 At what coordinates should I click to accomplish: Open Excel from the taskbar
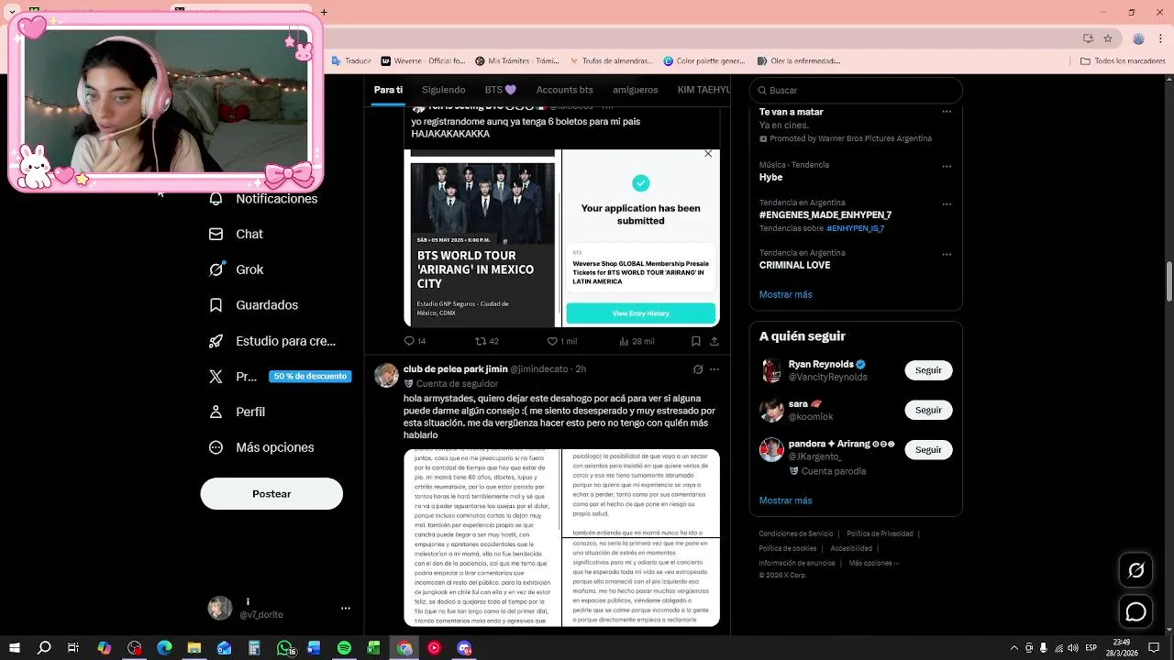(374, 648)
